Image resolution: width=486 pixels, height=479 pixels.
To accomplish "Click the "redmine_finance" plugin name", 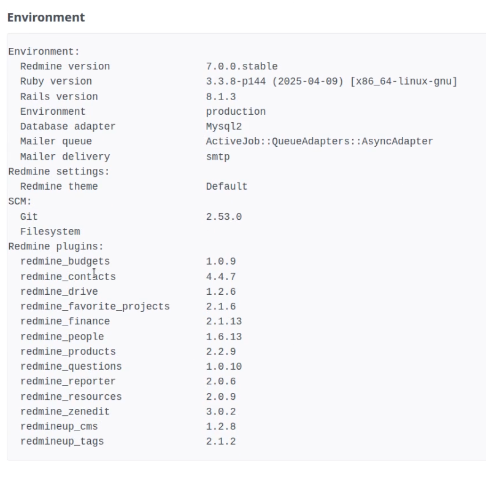I will pyautogui.click(x=65, y=321).
